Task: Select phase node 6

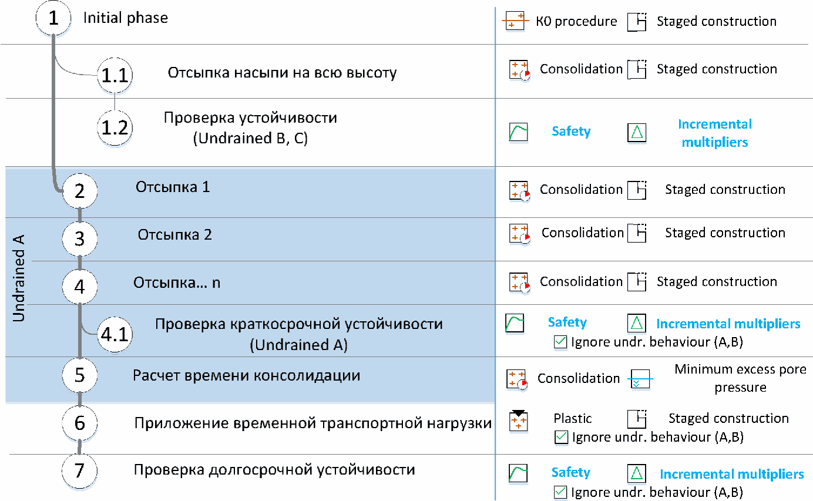Action: click(x=80, y=423)
